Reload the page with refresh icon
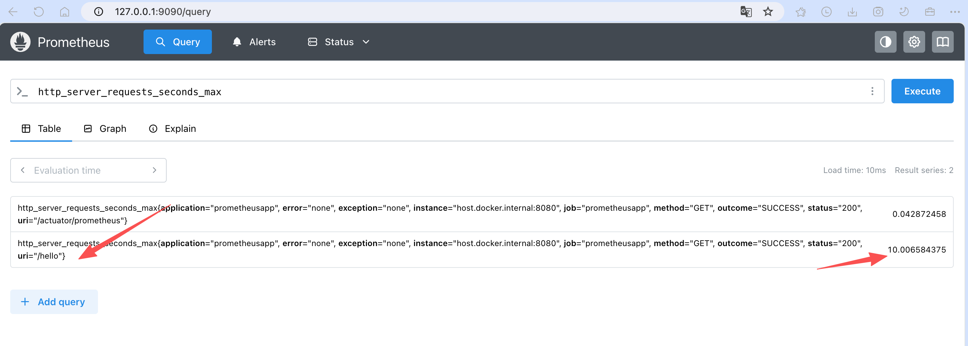 (x=39, y=12)
